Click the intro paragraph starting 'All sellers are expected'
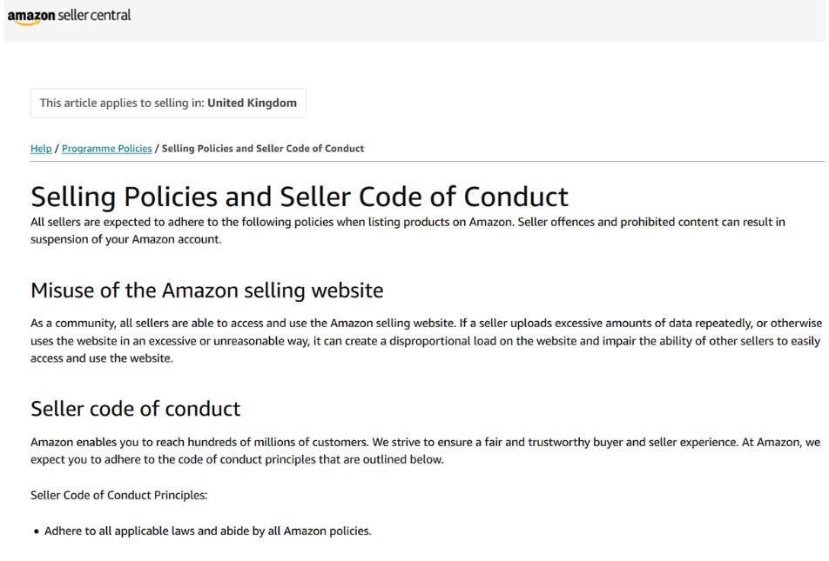 408,230
